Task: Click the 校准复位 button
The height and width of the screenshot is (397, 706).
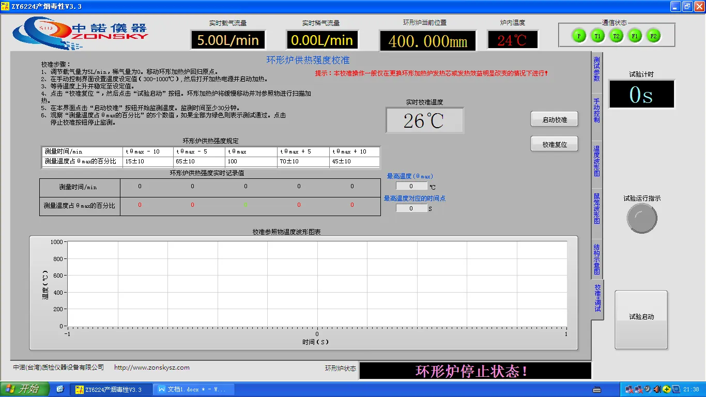Action: (x=554, y=145)
